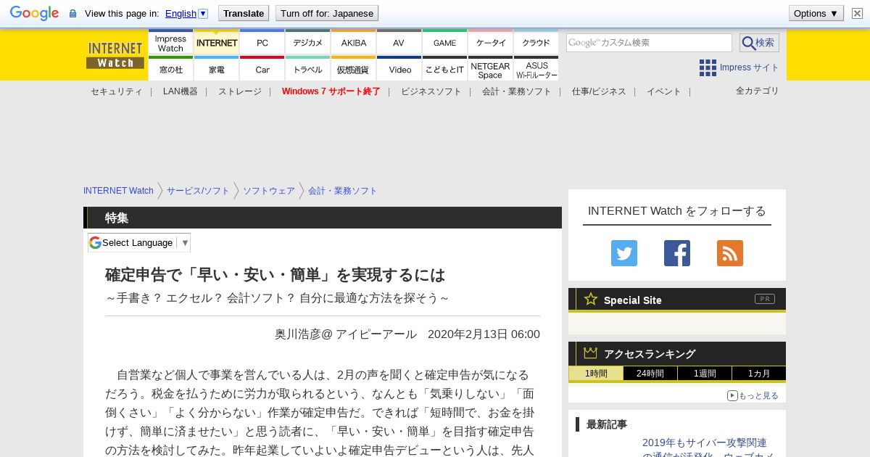This screenshot has width=870, height=457.
Task: Open the クラウド channel tab
Action: [x=536, y=43]
